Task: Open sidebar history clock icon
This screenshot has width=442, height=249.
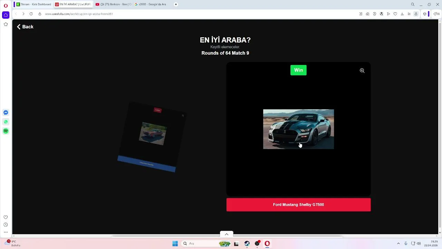Action: pyautogui.click(x=6, y=225)
